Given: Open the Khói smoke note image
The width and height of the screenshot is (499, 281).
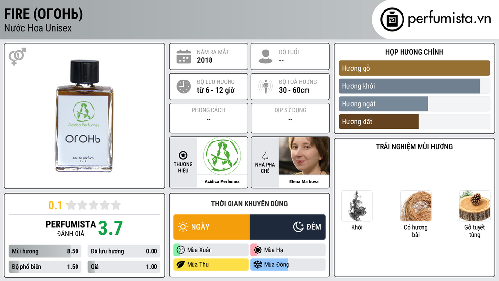Looking at the screenshot, I should [x=357, y=206].
